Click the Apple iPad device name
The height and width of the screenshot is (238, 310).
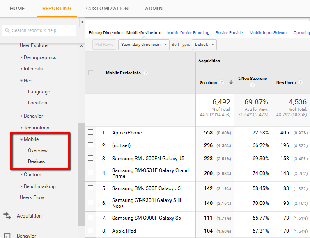click(x=124, y=231)
